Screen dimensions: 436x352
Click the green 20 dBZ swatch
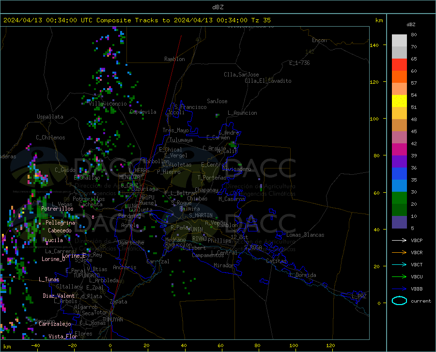pyautogui.click(x=399, y=198)
